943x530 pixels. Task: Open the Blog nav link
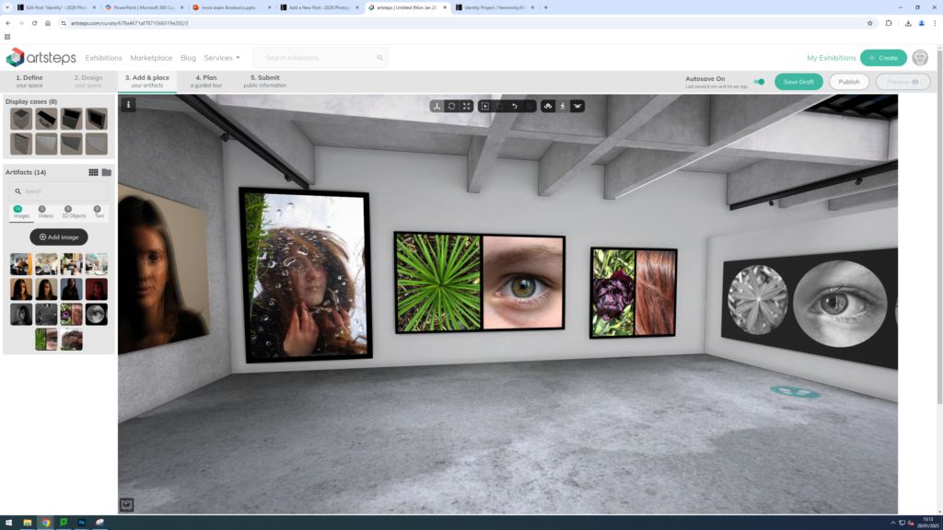pyautogui.click(x=188, y=58)
